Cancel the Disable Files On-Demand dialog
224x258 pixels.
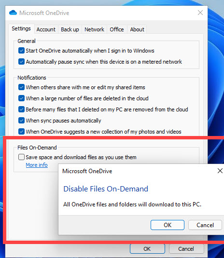coord(205,225)
